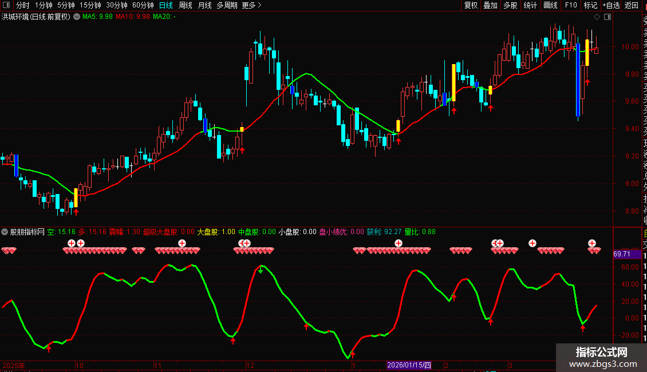Click the green down arrow on indicator peak

click(261, 270)
